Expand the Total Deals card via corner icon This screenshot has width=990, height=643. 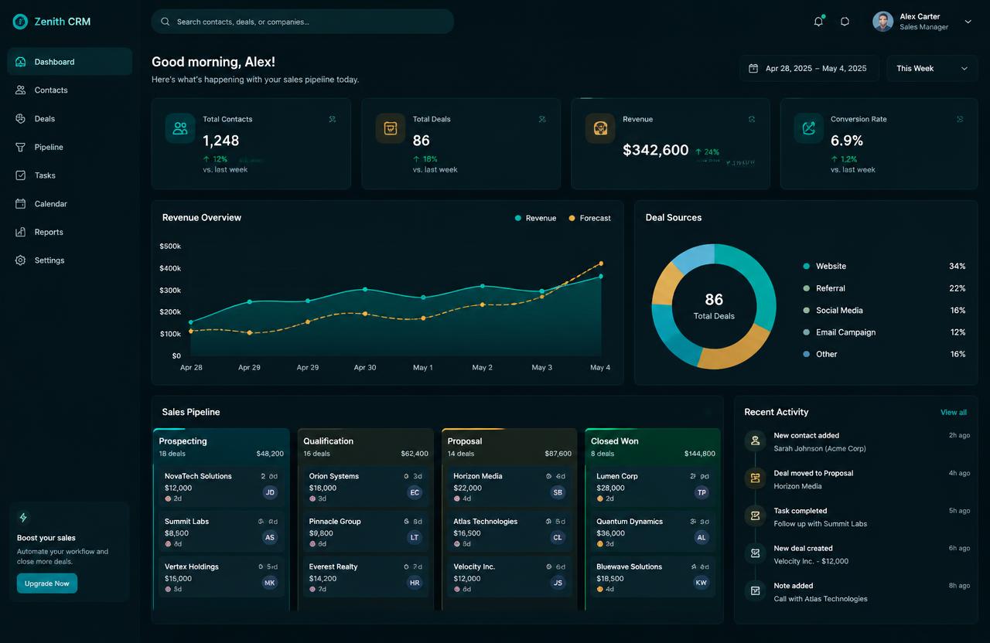pos(542,119)
